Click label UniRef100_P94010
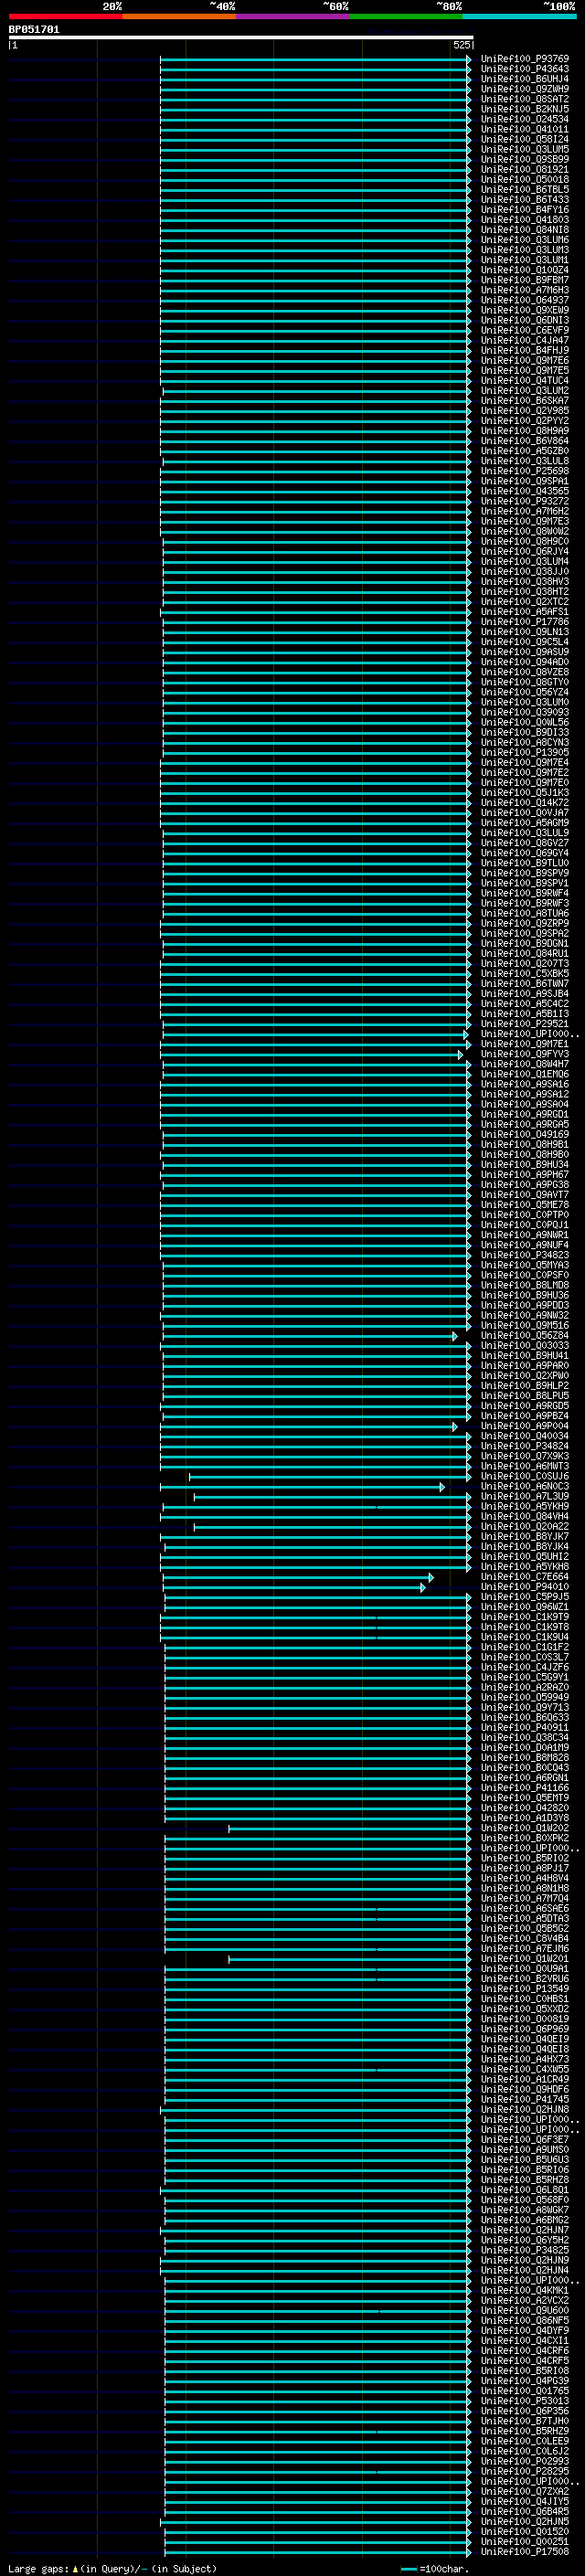585x2576 pixels. pyautogui.click(x=524, y=1587)
